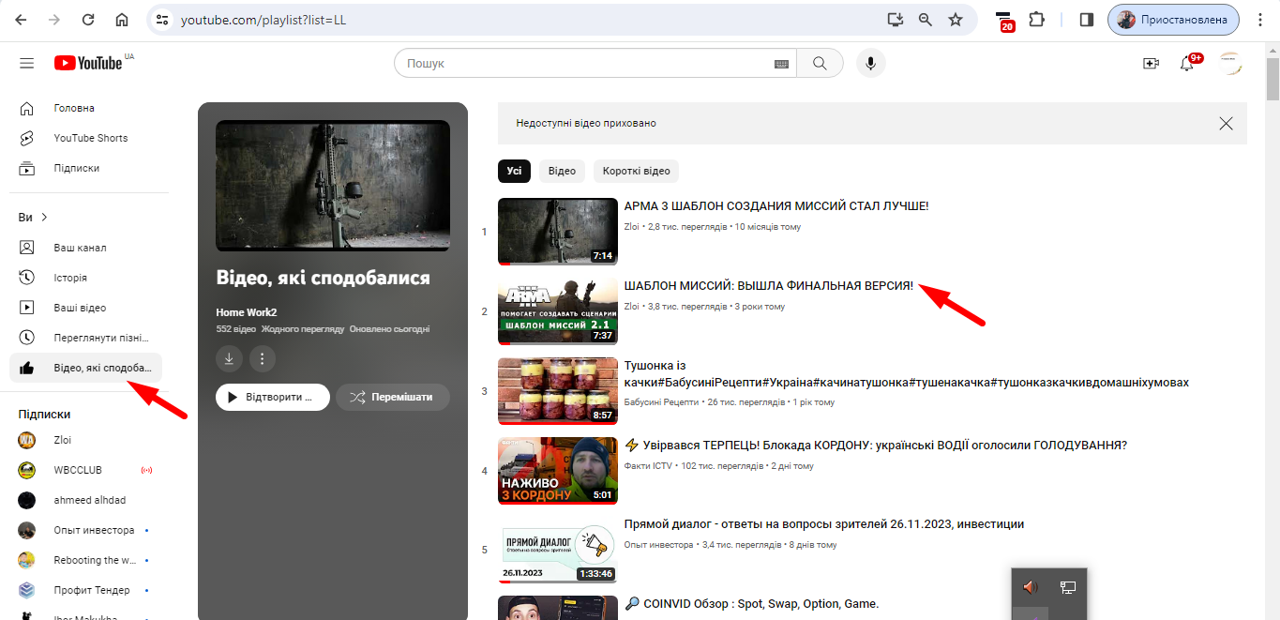
Task: Open the profile button Призупинено
Action: click(x=1173, y=20)
